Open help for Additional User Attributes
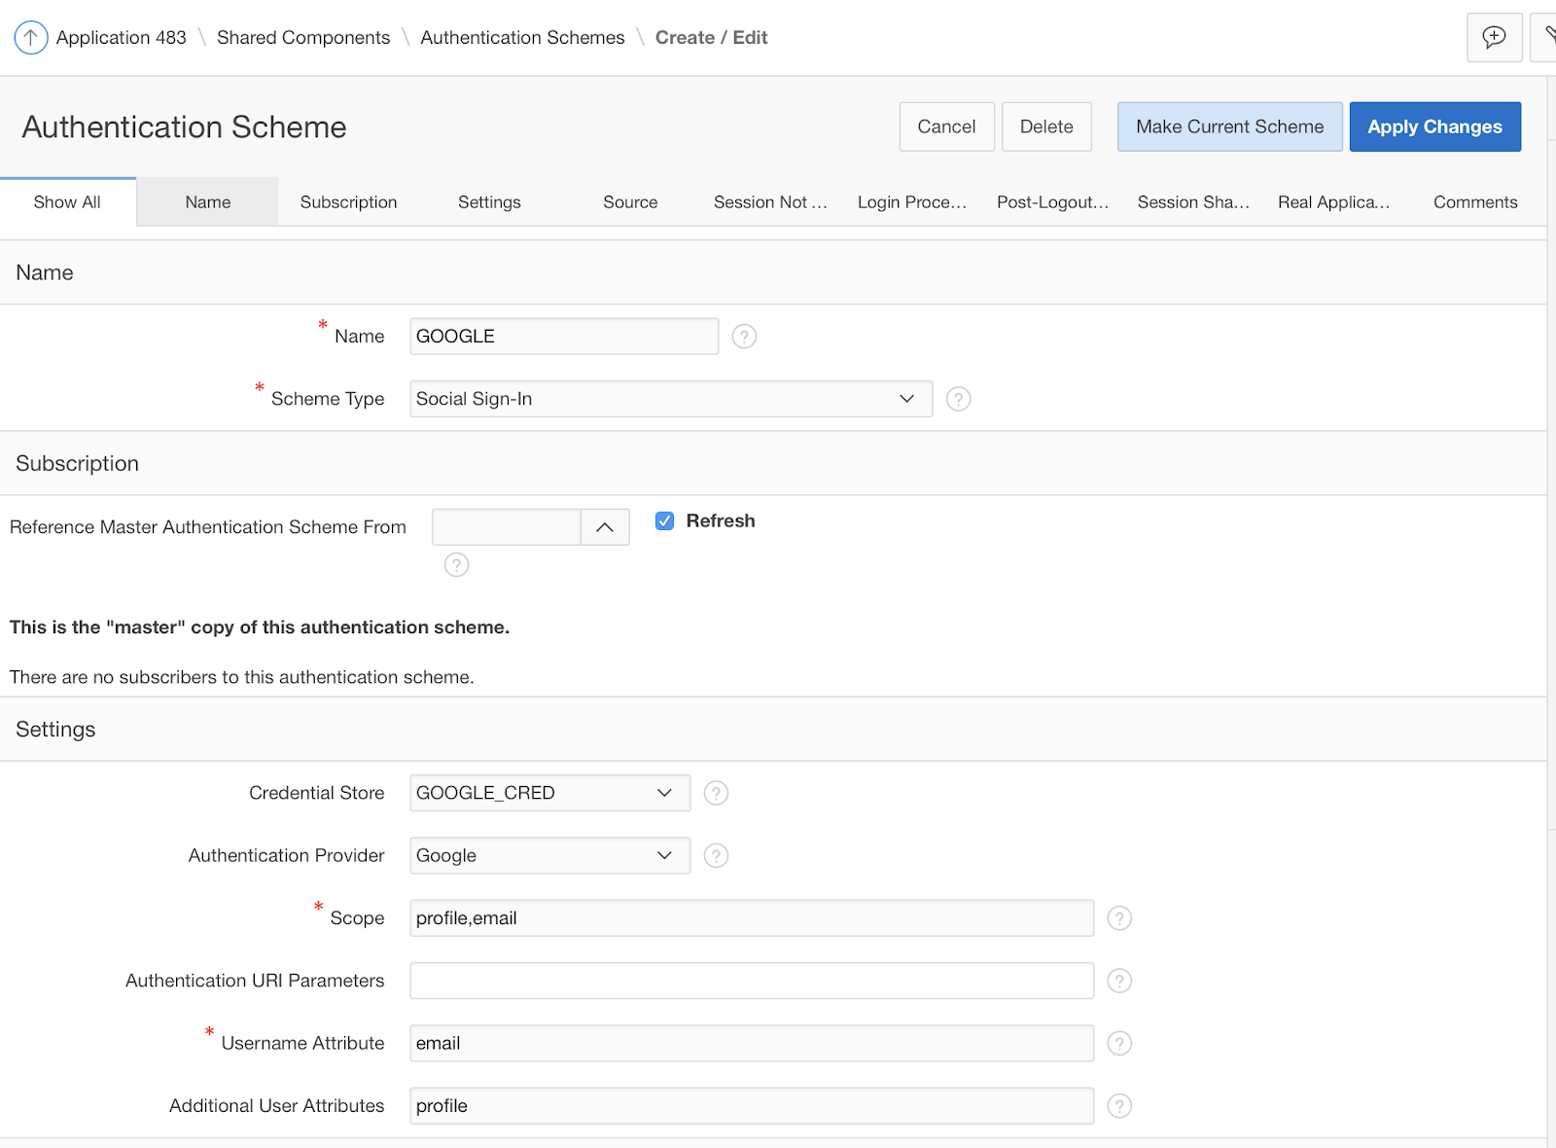 (x=1118, y=1105)
